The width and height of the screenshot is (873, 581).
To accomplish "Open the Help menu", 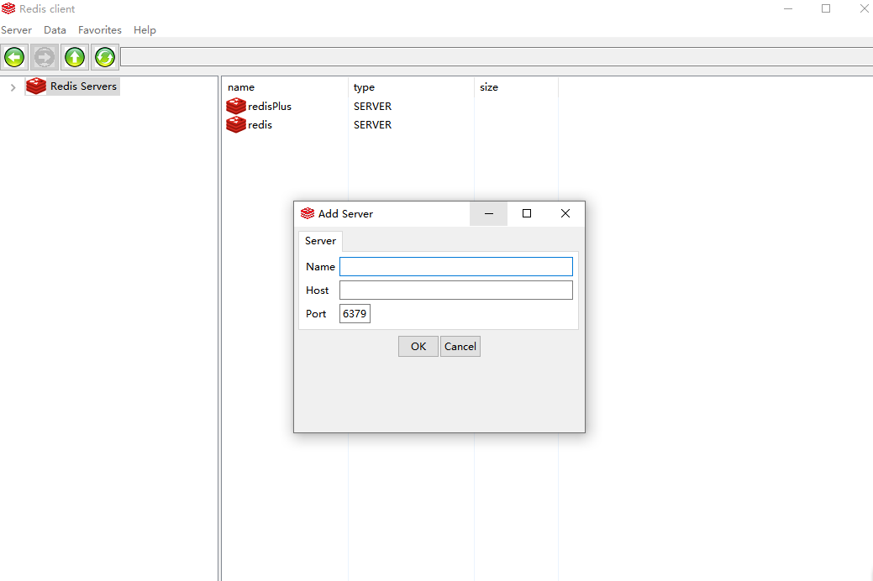I will pos(145,30).
